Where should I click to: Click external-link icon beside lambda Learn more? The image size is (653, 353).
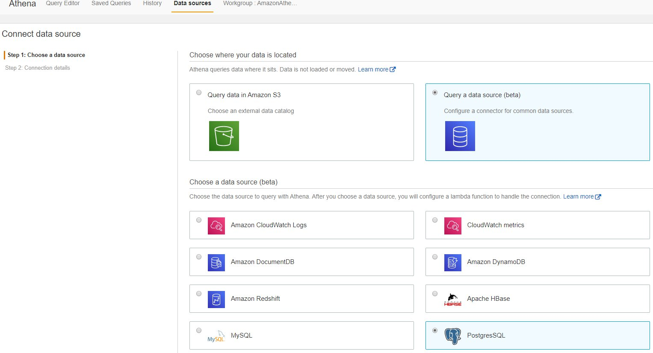(x=598, y=197)
